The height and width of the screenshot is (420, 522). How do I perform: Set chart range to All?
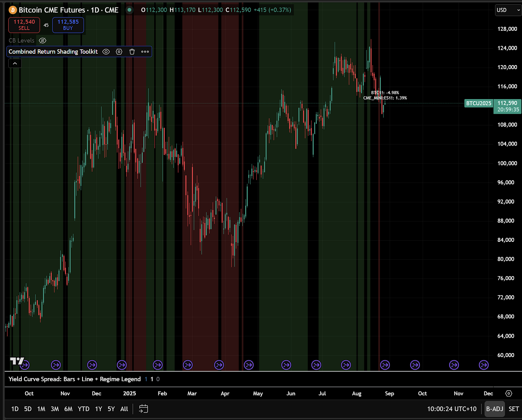coord(124,409)
